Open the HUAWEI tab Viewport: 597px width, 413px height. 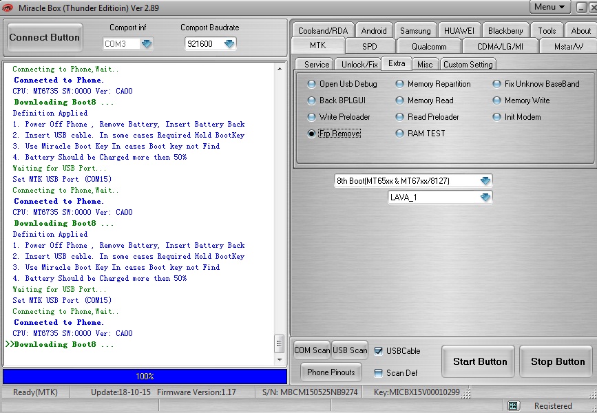(x=459, y=31)
